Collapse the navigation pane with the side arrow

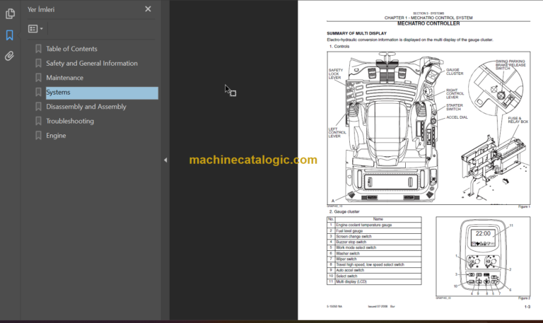pos(165,160)
